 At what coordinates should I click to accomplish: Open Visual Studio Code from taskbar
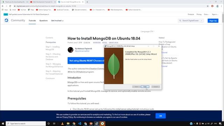coord(79,124)
